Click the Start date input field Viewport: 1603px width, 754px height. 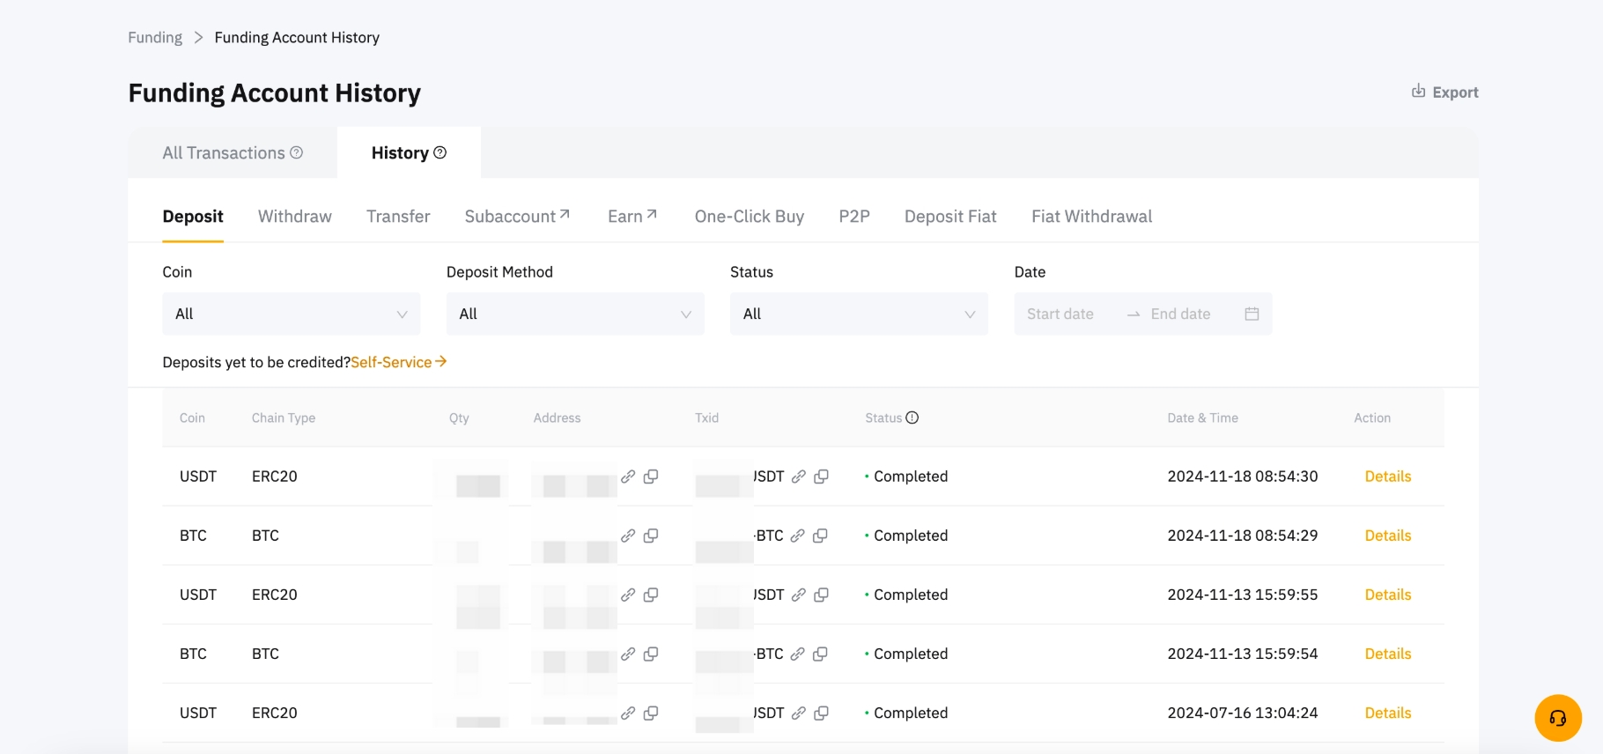(x=1060, y=314)
